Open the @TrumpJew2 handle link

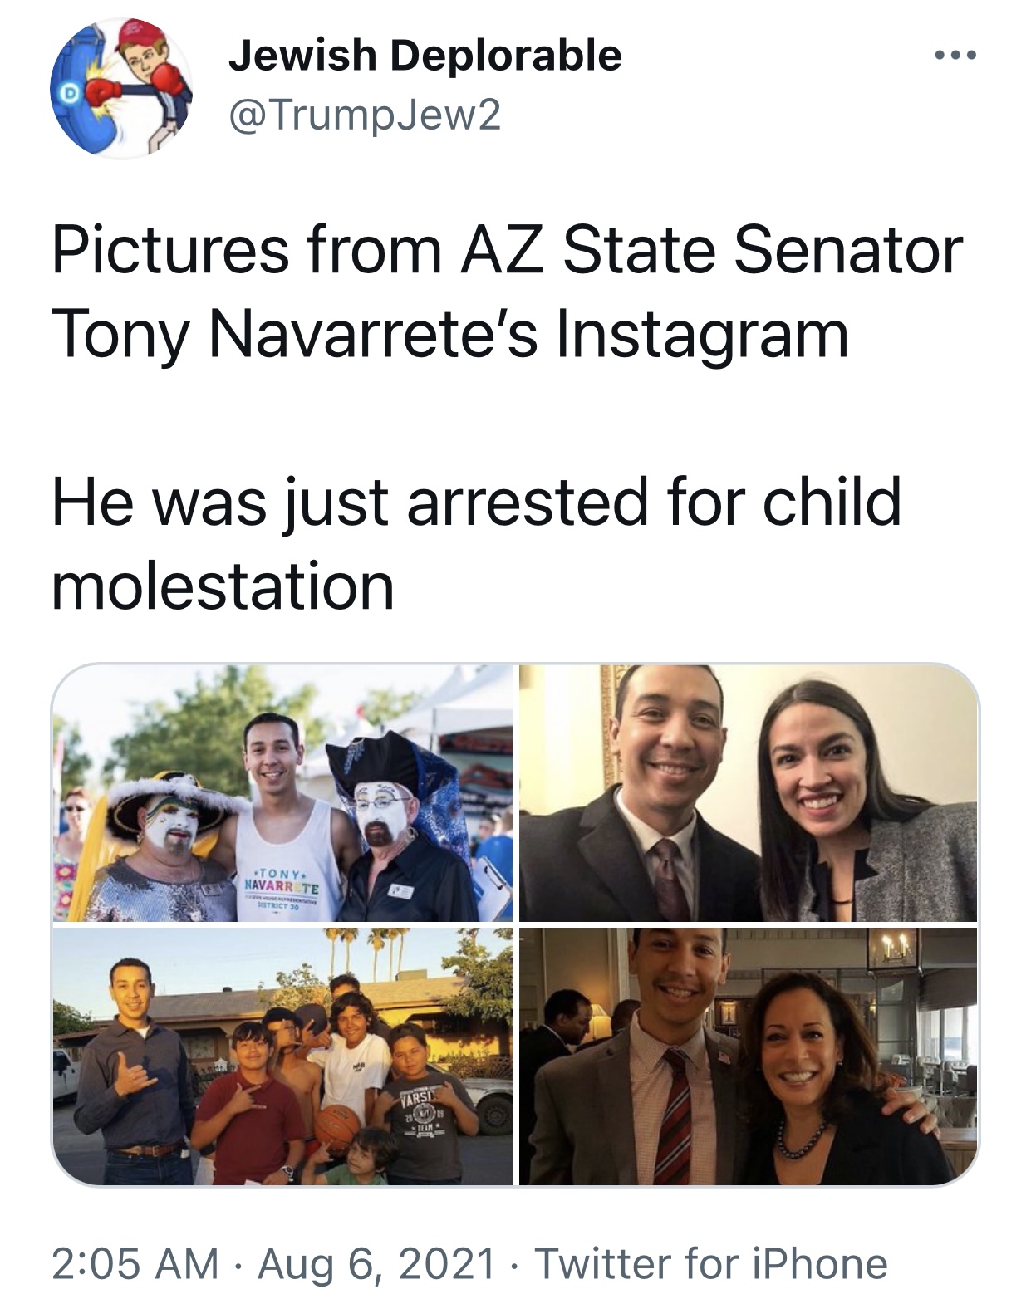tap(365, 115)
